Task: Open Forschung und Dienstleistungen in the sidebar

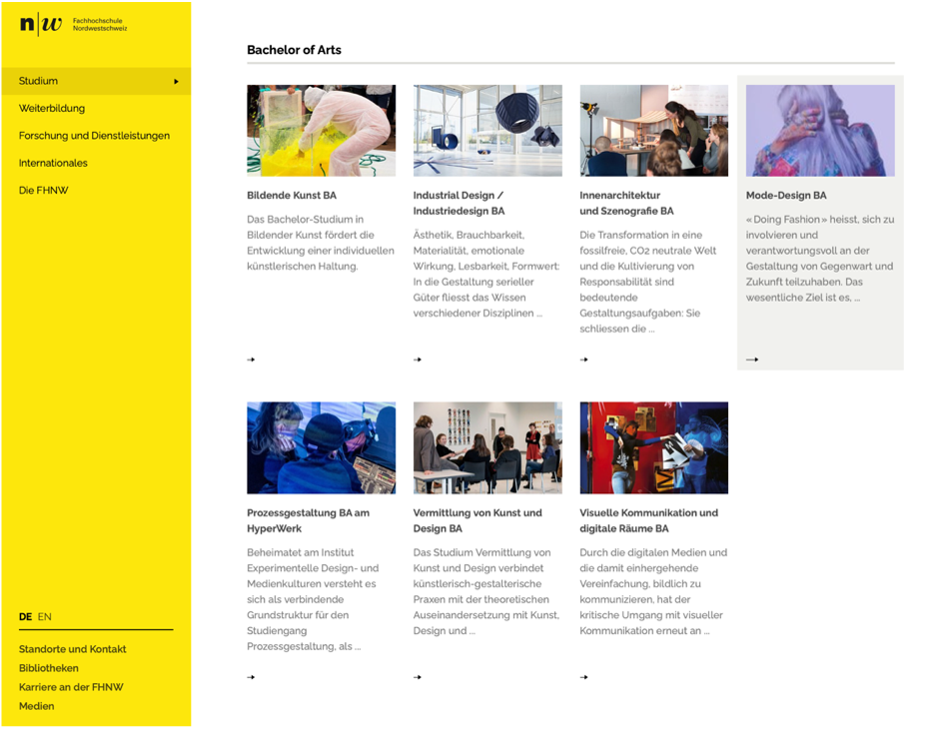Action: pos(94,136)
